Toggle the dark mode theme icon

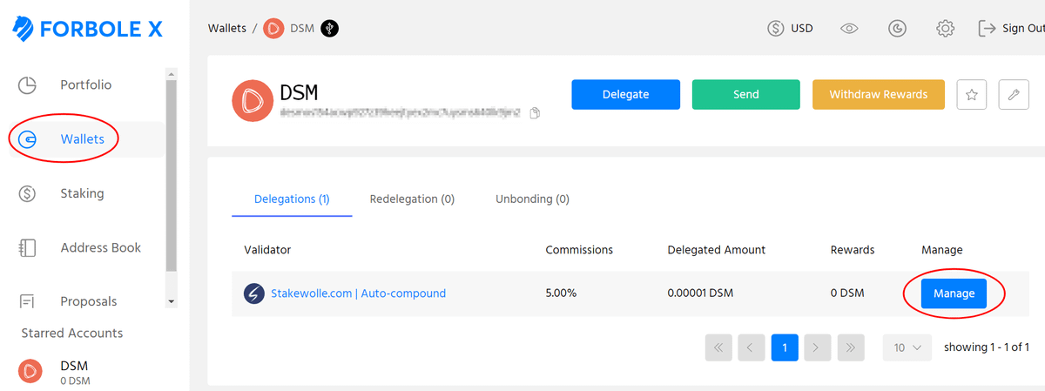tap(897, 29)
